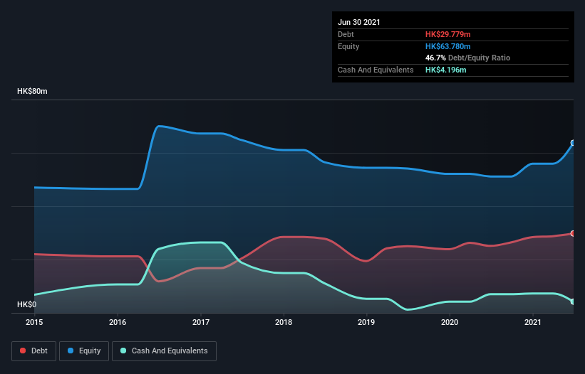Click the Equity label in the tooltip

pos(348,46)
